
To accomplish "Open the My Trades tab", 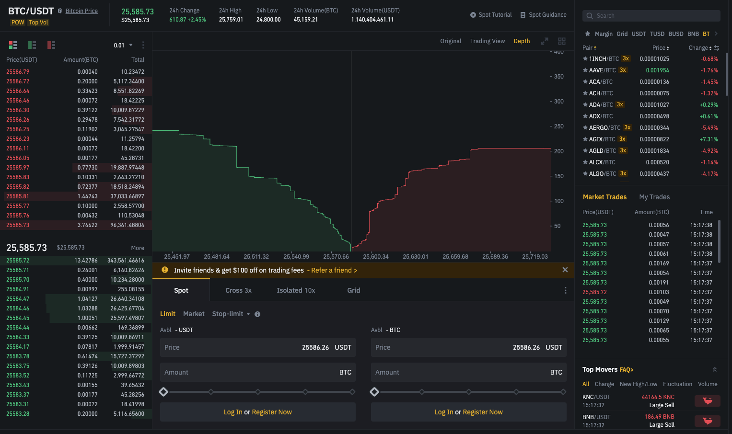I will click(x=654, y=197).
